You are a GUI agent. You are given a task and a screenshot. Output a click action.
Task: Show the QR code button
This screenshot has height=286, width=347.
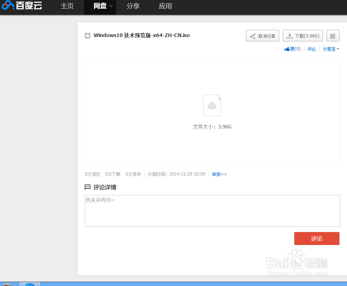(x=333, y=36)
